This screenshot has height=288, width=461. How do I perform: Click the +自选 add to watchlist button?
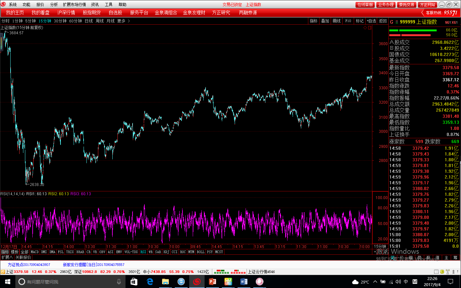[371, 21]
